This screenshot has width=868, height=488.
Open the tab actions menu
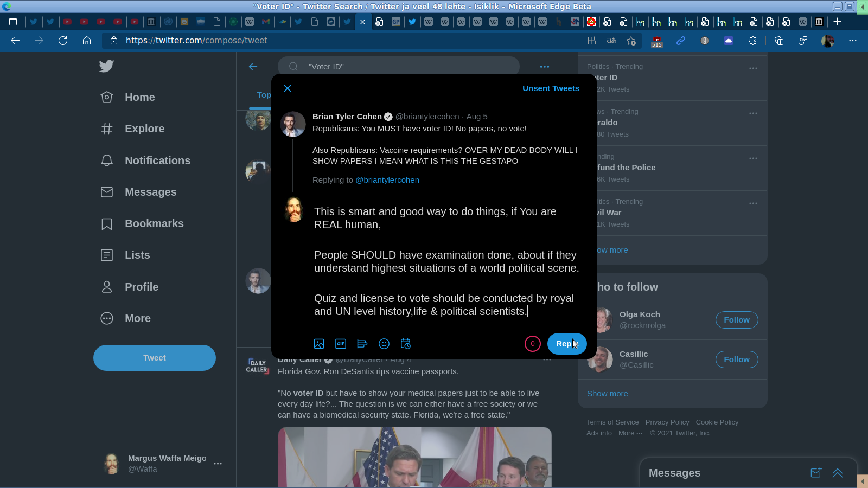coord(13,22)
